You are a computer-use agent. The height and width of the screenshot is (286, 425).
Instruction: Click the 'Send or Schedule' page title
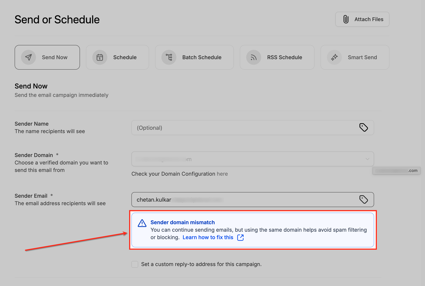57,20
